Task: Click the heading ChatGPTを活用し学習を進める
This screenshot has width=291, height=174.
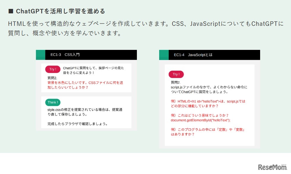Action: (61, 11)
